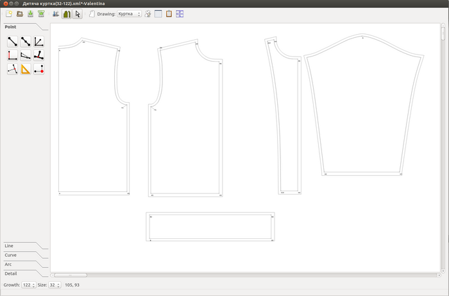
Task: Activate the arrow pointer tool
Action: 77,13
